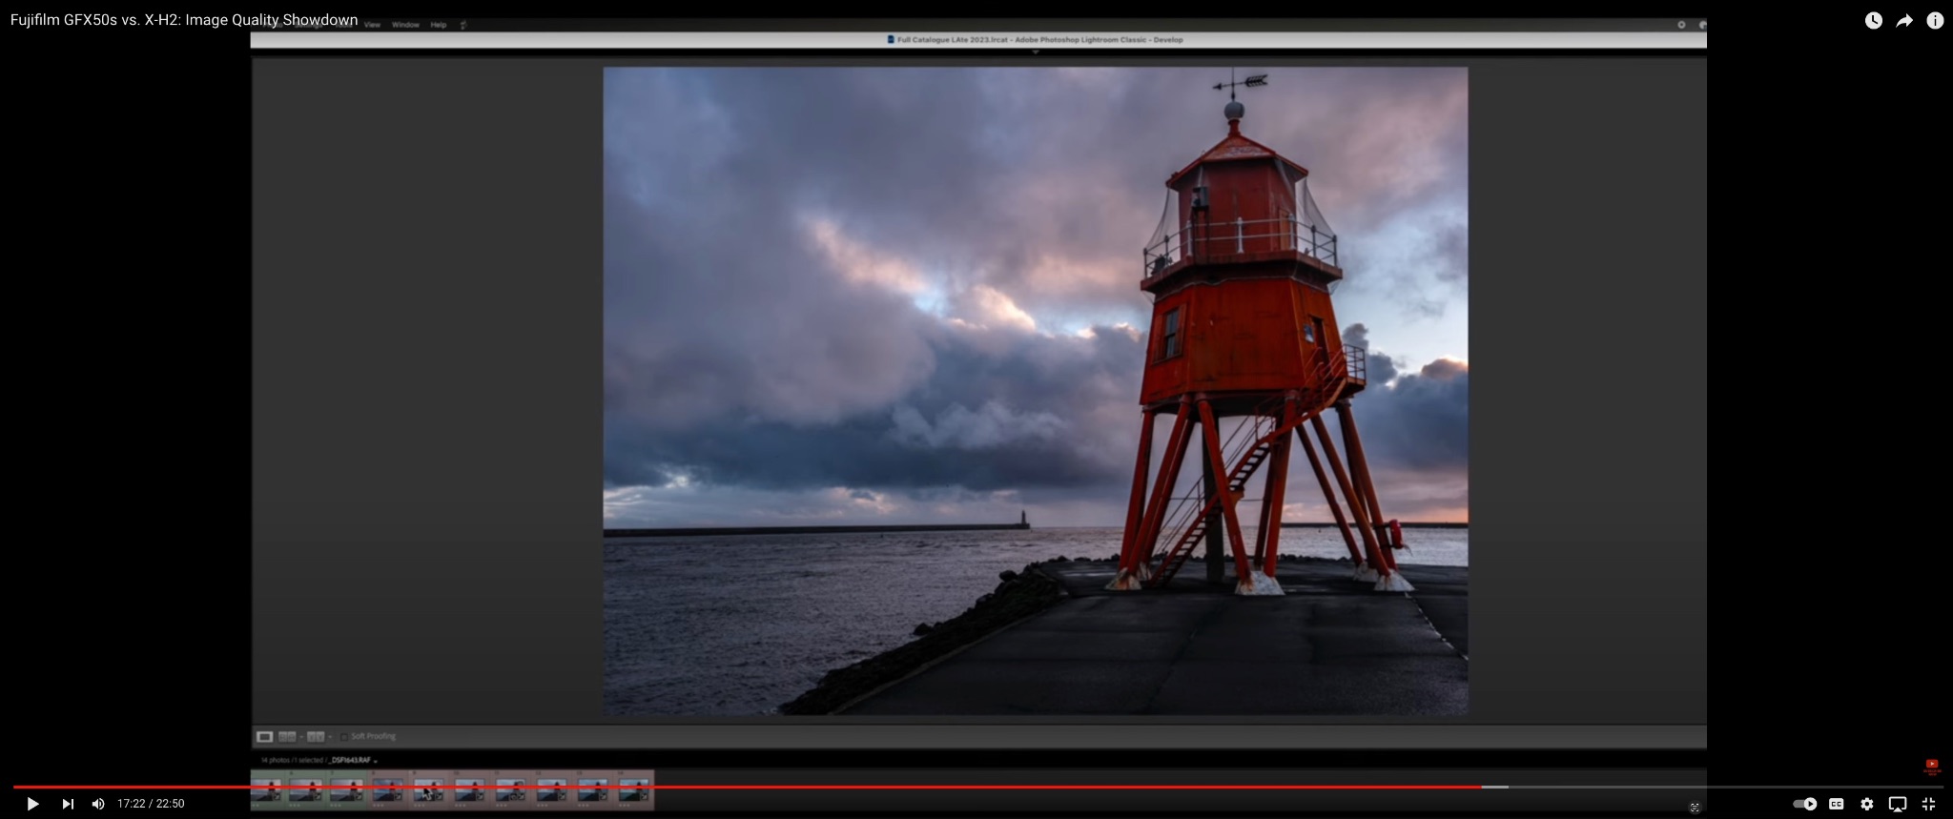This screenshot has height=819, width=1953.
Task: Click the lighthouse photo in Develop view
Action: click(x=1035, y=390)
